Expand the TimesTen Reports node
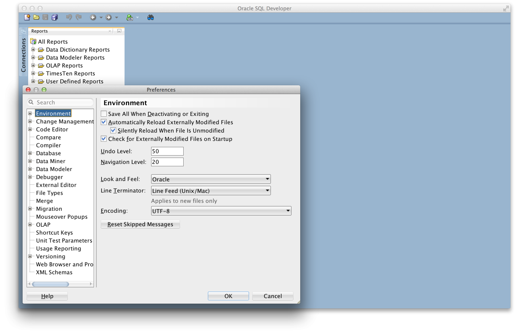516x335 pixels. (33, 73)
